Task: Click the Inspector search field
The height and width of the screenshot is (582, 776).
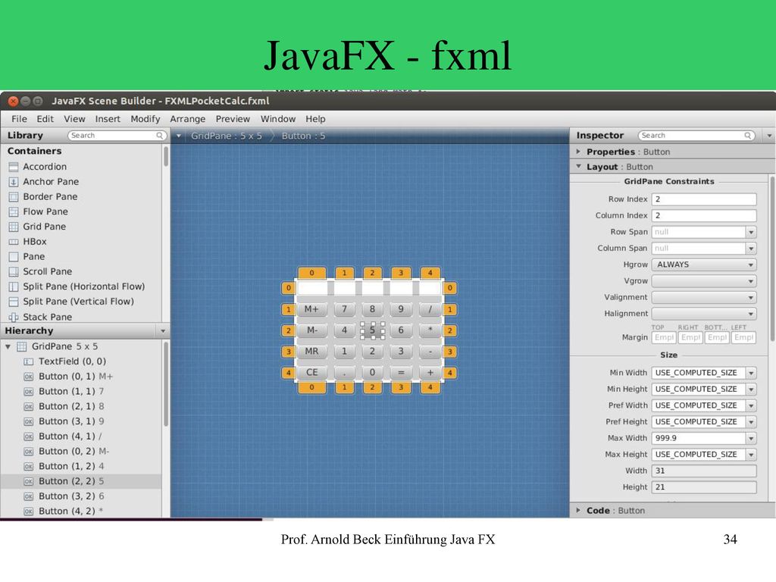Action: click(696, 136)
